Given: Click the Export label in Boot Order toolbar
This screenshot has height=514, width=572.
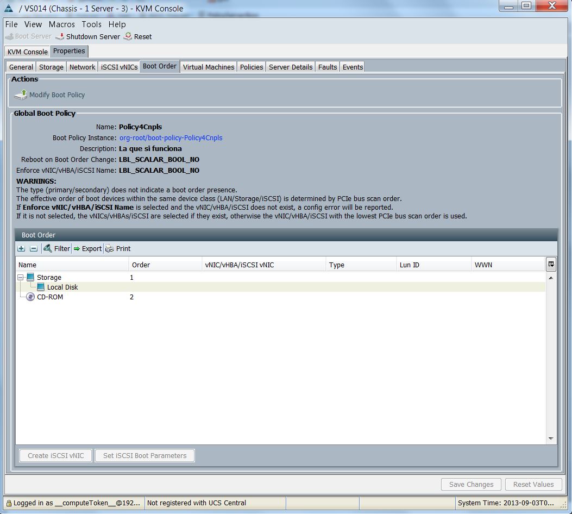Looking at the screenshot, I should (92, 249).
